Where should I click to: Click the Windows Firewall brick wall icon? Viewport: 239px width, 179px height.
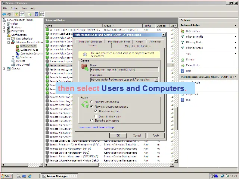[x=13, y=42]
